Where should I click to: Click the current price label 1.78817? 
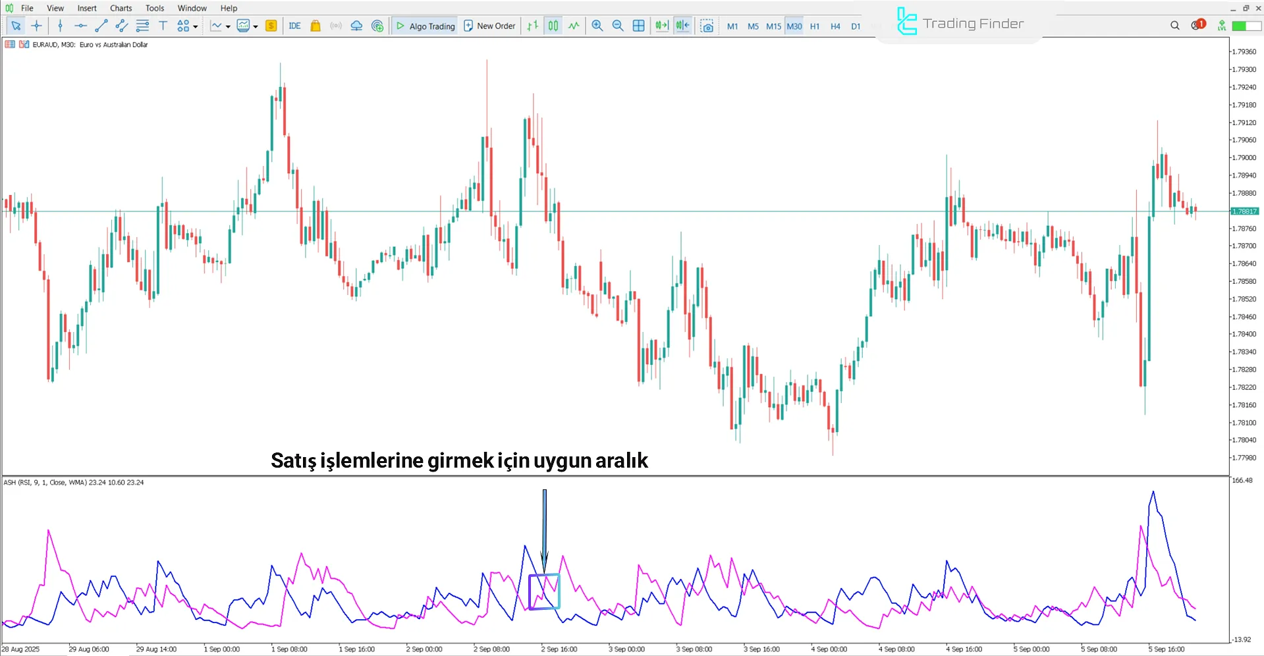click(x=1244, y=211)
